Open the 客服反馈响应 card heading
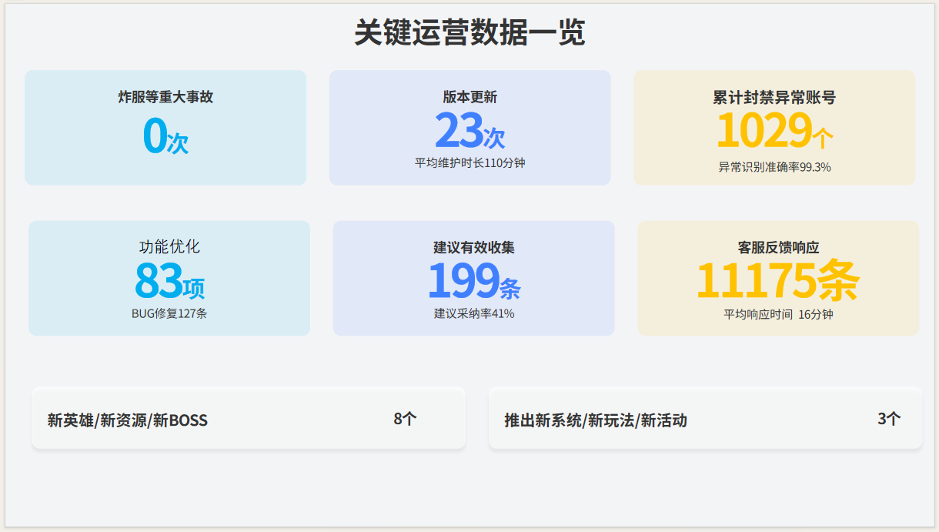Viewport: 939px width, 532px height. 778,248
